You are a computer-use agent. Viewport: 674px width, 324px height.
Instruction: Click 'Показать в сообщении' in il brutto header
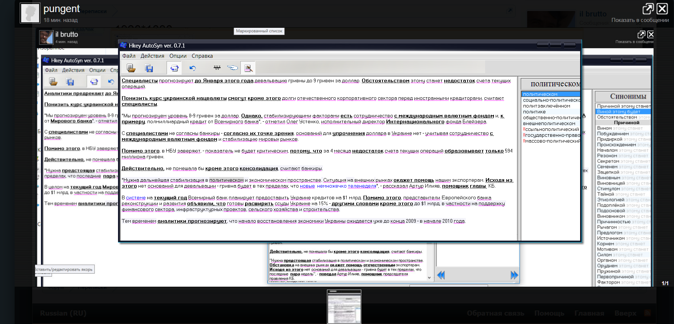pos(634,42)
